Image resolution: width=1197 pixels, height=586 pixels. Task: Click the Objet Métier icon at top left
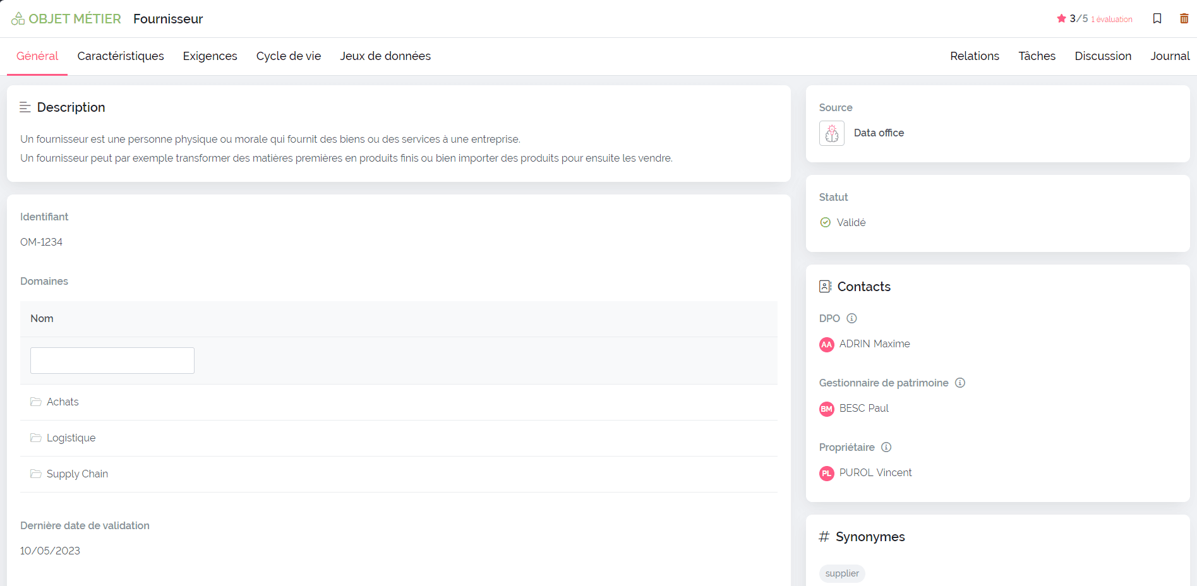[x=18, y=19]
